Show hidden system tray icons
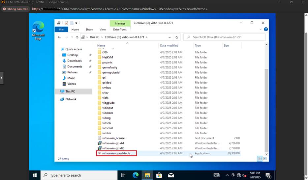Viewport: 308px width, 180px height. click(227, 175)
